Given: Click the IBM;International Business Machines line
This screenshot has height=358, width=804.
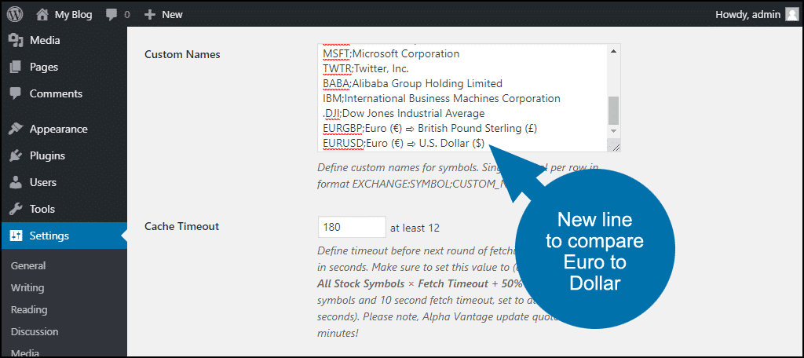Looking at the screenshot, I should coord(441,98).
